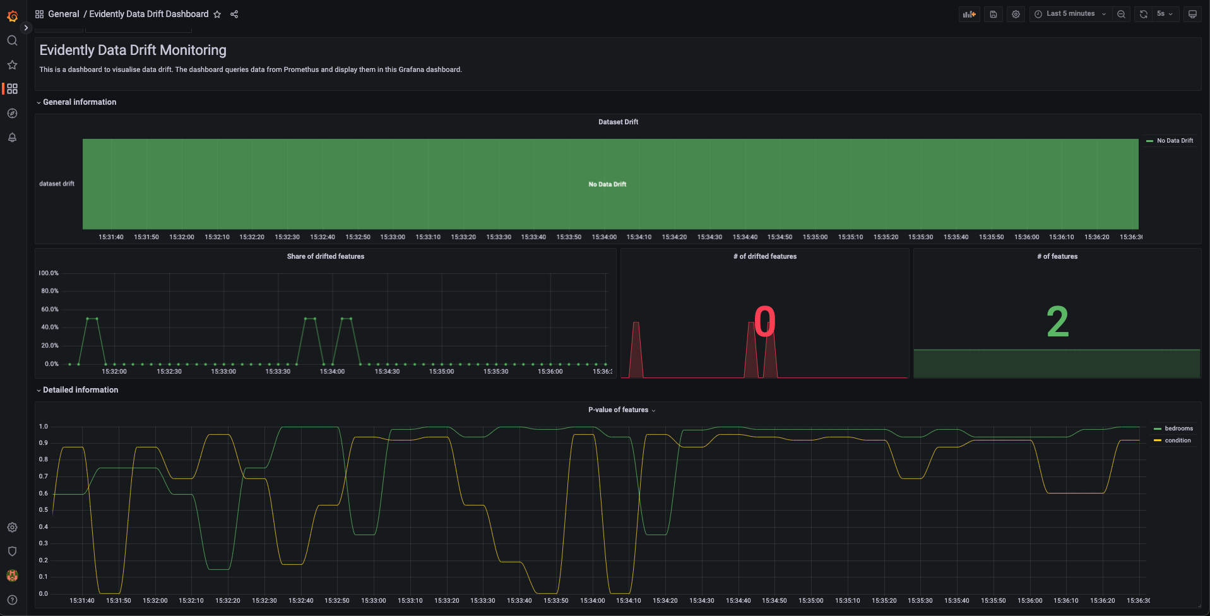Open the Dashboards sidebar icon
This screenshot has width=1210, height=616.
[12, 89]
